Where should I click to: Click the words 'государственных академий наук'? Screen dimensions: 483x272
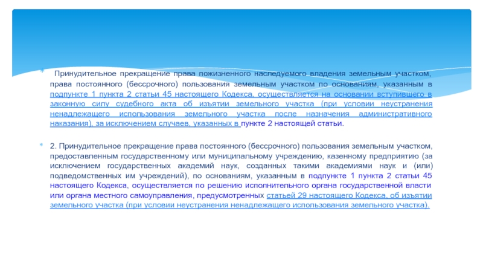tap(173, 166)
